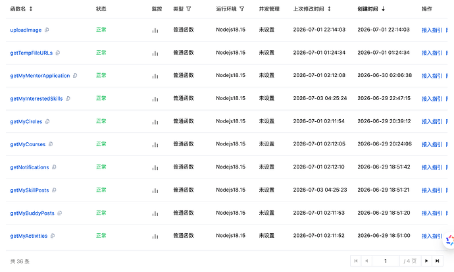The image size is (454, 272).
Task: Select the 共 36 条 total count
Action: click(20, 261)
